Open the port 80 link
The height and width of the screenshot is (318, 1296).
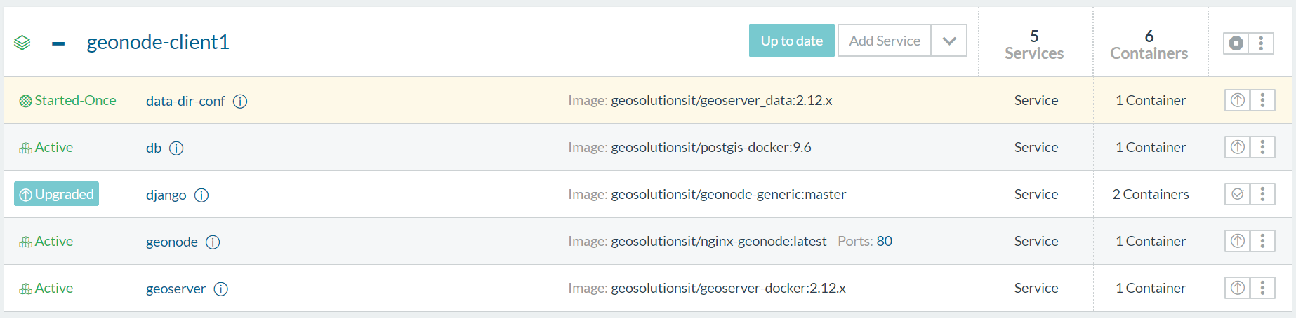click(x=884, y=241)
